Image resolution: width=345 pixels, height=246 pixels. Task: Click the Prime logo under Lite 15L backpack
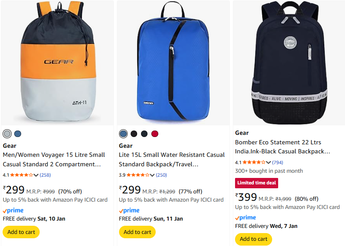[129, 211]
